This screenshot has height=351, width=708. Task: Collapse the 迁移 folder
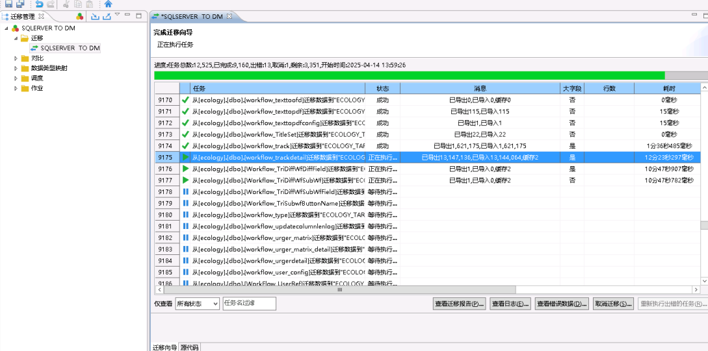click(x=16, y=38)
